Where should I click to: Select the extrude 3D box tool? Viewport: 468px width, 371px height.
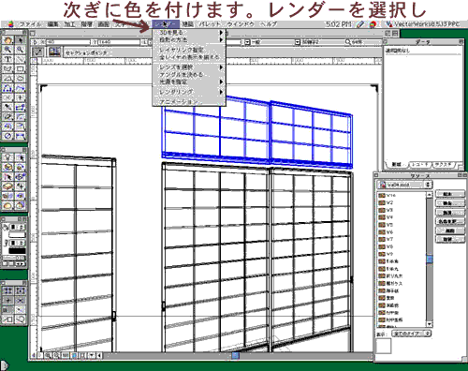pos(8,186)
